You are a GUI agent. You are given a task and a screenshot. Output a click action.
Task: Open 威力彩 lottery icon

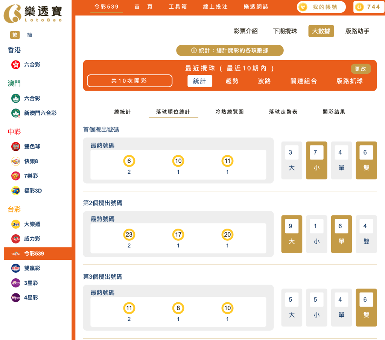(x=16, y=239)
